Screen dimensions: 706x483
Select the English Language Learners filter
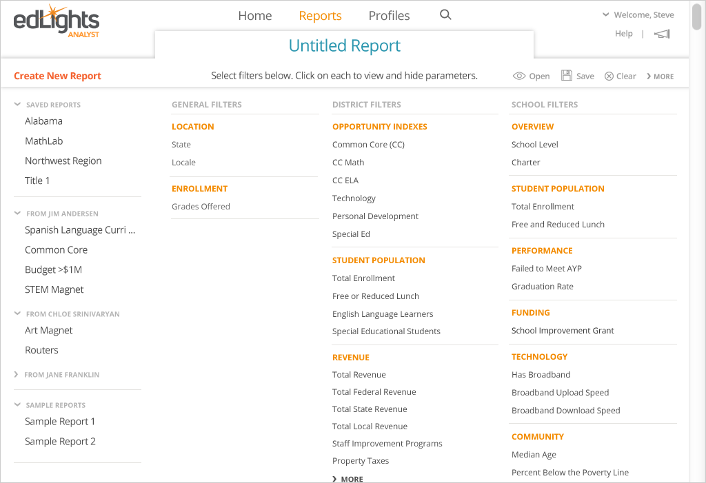382,314
